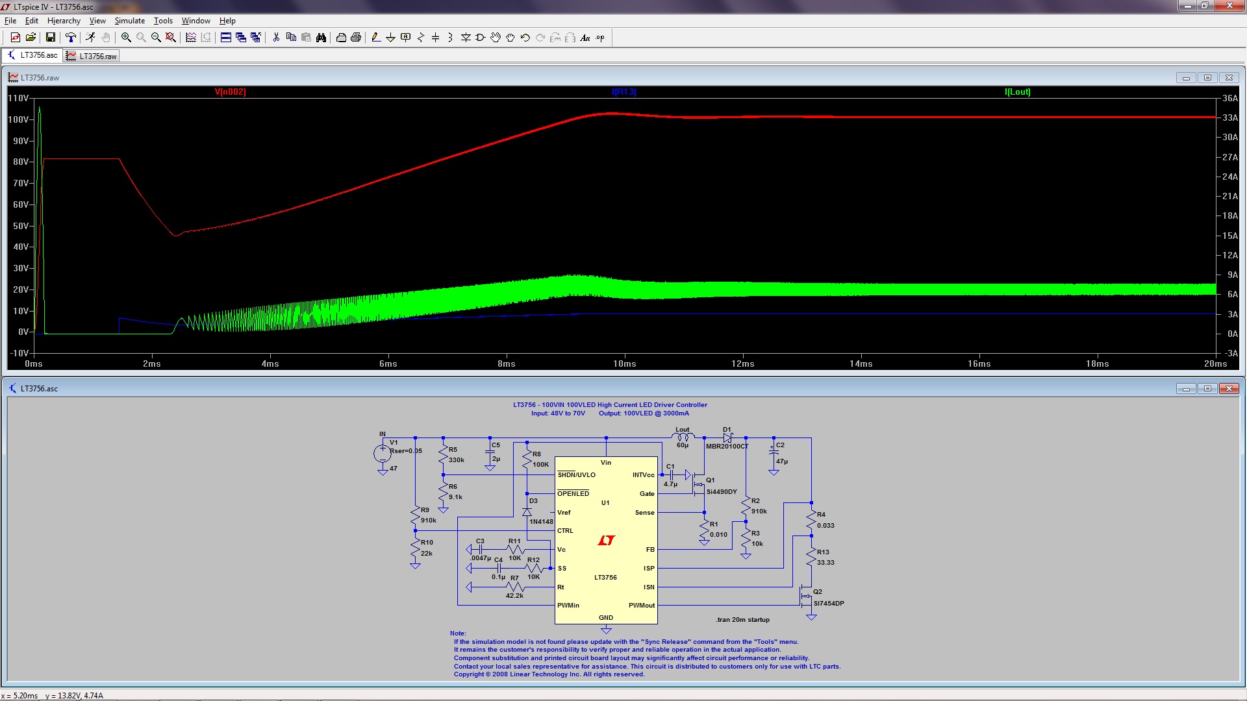Click the green I(Lout) trace label
Viewport: 1247px width, 701px height.
point(1018,92)
